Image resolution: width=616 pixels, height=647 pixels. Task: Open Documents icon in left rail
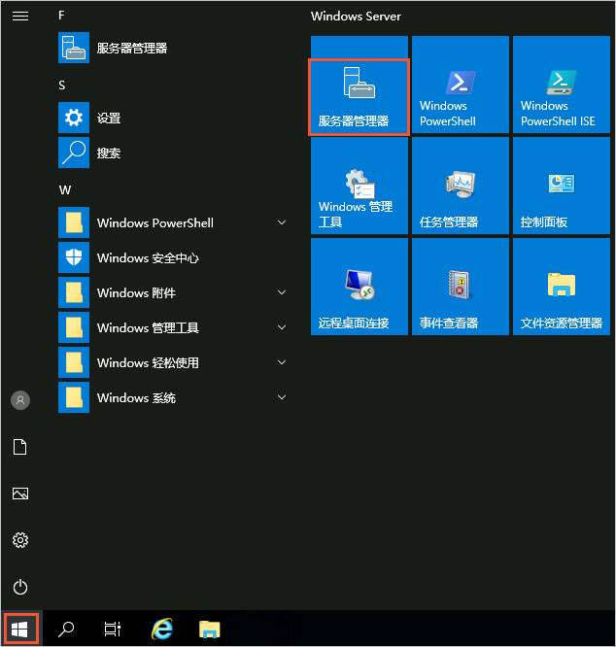click(x=20, y=447)
